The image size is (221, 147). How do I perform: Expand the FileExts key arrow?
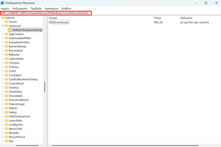3,108
